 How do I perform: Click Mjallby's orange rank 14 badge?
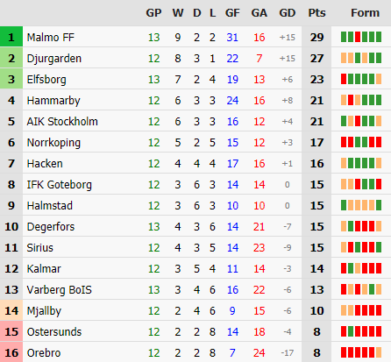[11, 310]
